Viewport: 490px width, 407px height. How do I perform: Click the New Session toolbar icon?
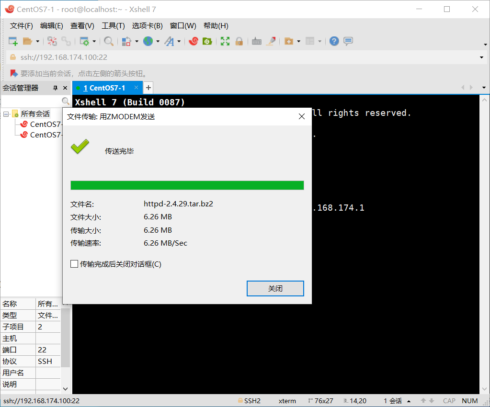click(x=13, y=41)
